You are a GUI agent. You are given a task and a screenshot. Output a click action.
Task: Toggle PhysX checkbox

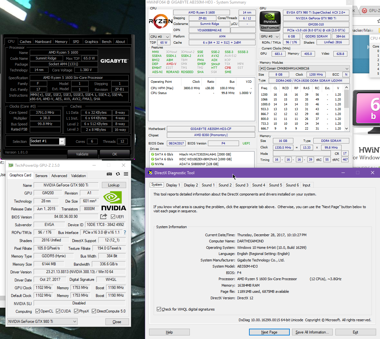pos(76,311)
